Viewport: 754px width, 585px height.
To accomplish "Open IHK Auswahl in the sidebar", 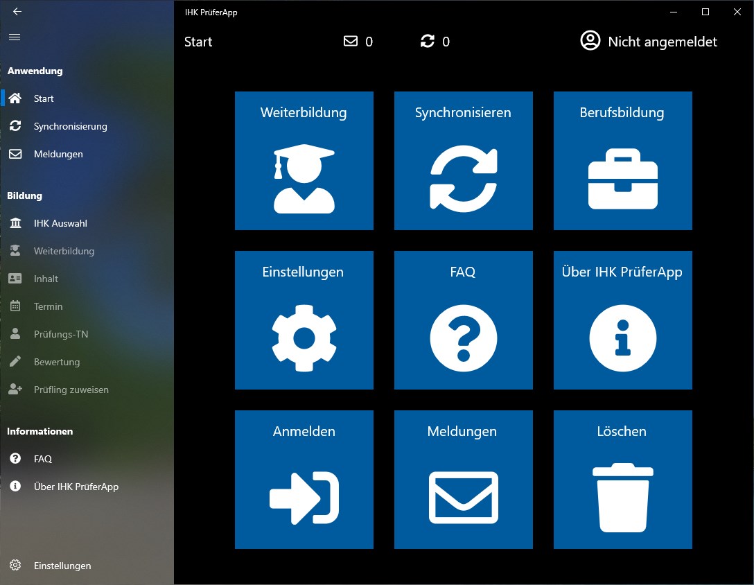I will click(x=60, y=223).
